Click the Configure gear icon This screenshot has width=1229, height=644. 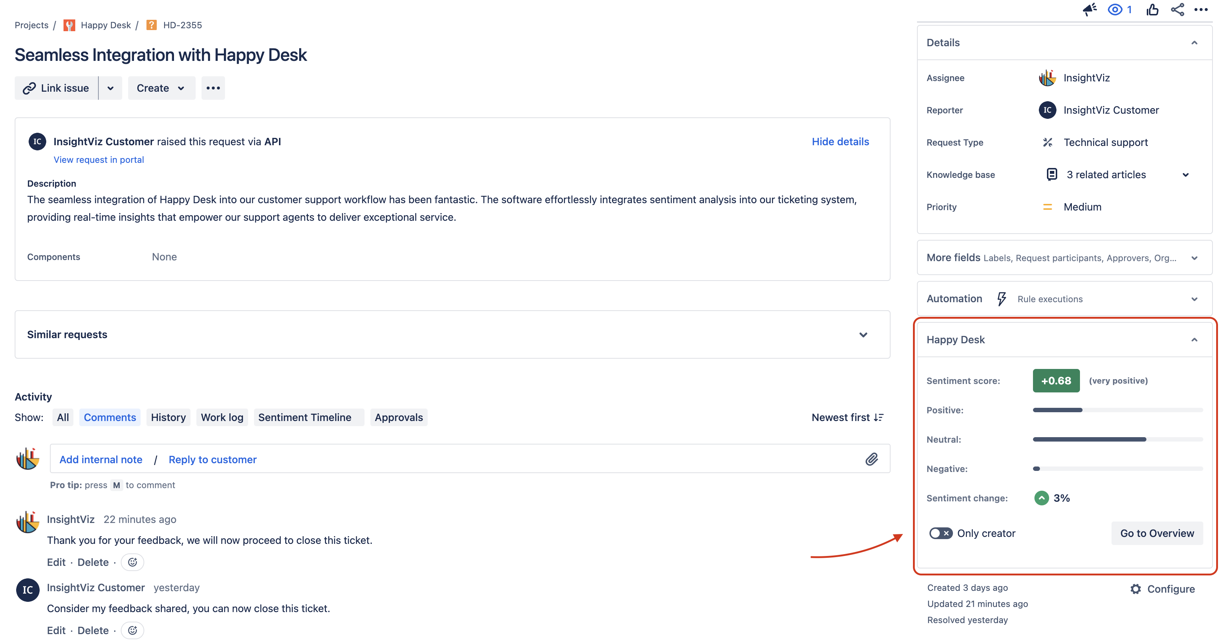tap(1135, 589)
